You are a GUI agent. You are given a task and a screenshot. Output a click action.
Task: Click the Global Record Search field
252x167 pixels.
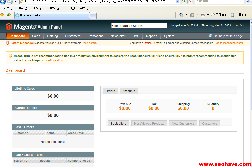coord(139,26)
